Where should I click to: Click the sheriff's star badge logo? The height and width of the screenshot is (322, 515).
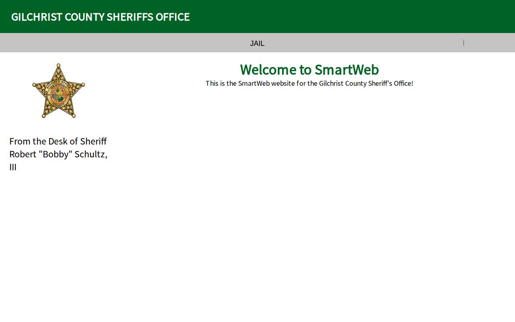coord(59,91)
